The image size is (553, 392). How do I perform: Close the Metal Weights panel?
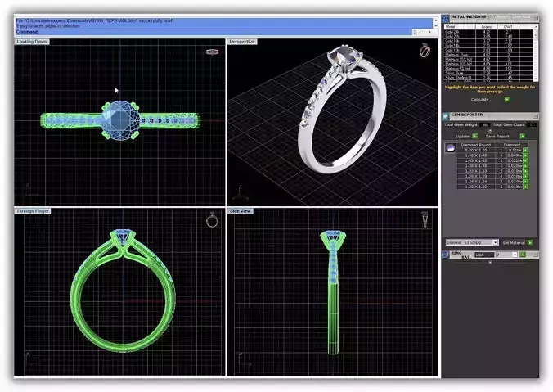(536, 18)
